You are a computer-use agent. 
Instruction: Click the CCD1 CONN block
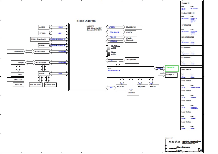(x=41, y=63)
